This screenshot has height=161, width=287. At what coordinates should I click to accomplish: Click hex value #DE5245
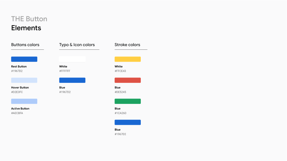[120, 92]
